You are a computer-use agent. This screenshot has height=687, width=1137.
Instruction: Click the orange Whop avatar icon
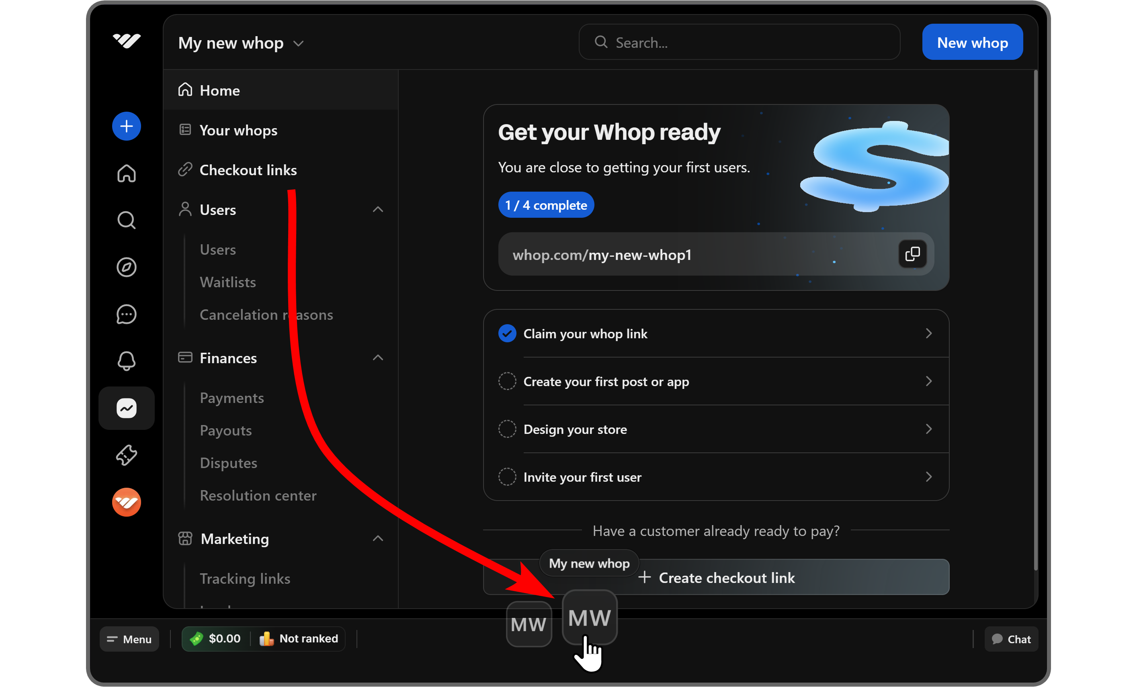coord(127,503)
